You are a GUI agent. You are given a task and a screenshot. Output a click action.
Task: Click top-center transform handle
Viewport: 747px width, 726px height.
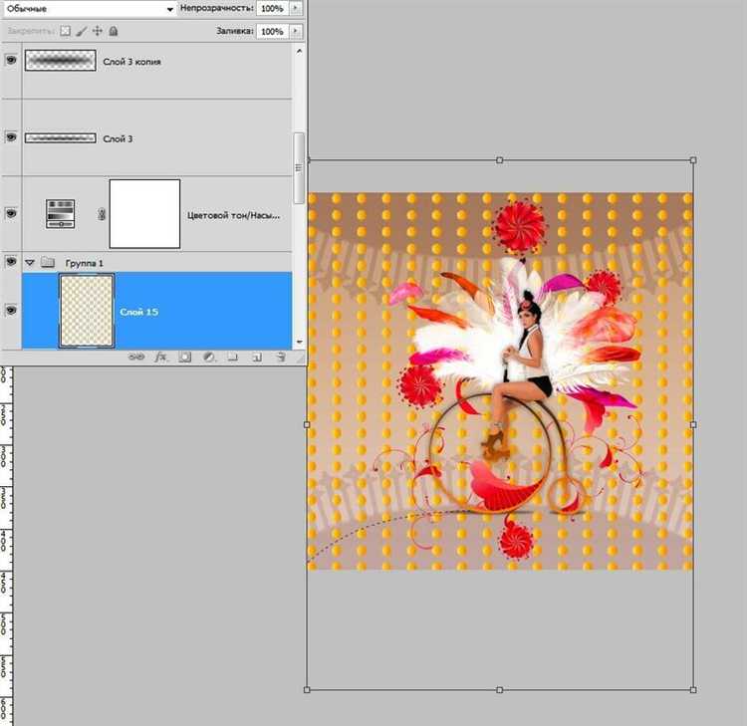point(499,160)
